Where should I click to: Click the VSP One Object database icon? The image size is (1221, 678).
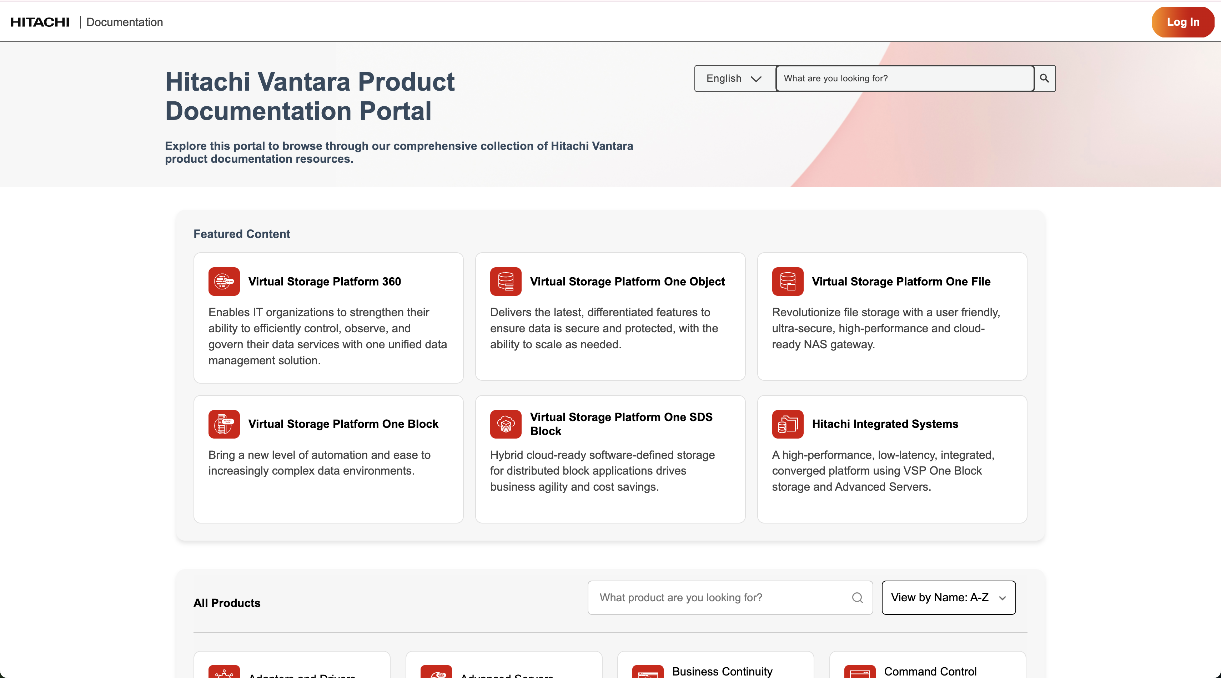tap(505, 282)
